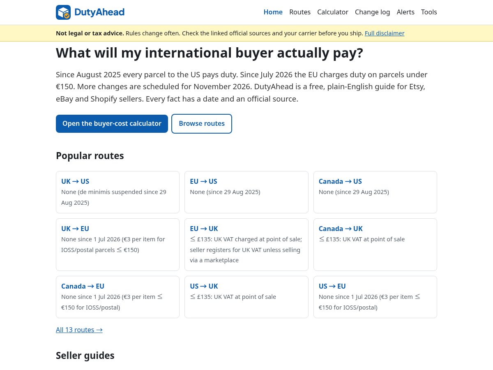Open the Canada → EU route

(x=83, y=286)
